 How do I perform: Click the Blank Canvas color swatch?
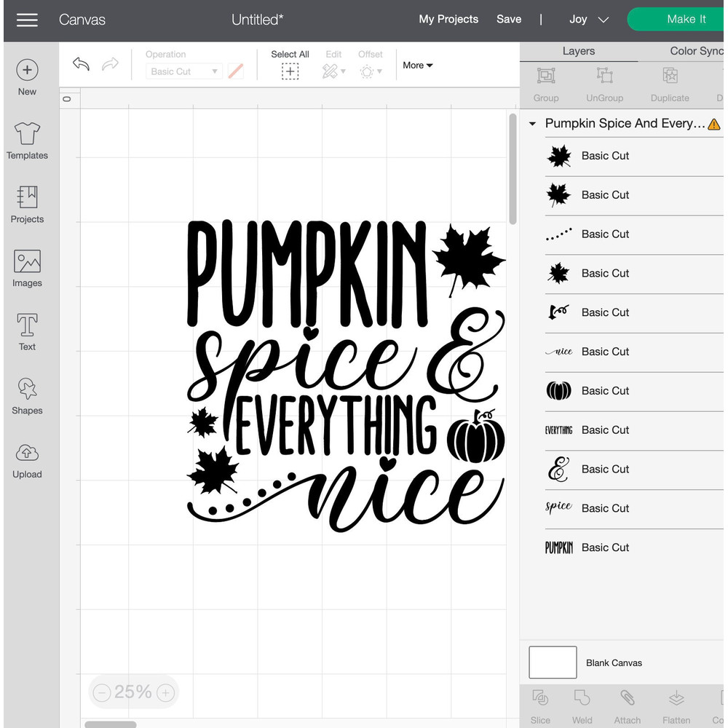[552, 662]
